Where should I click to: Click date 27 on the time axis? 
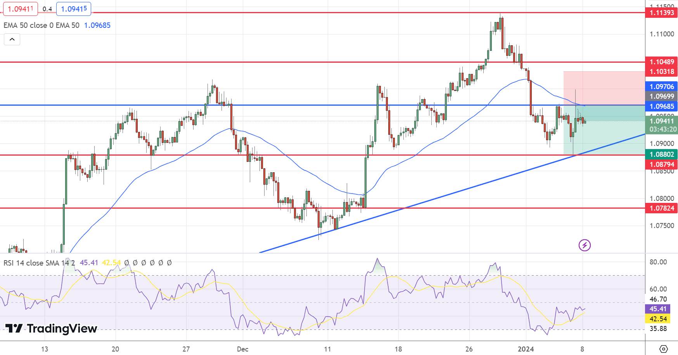186,349
